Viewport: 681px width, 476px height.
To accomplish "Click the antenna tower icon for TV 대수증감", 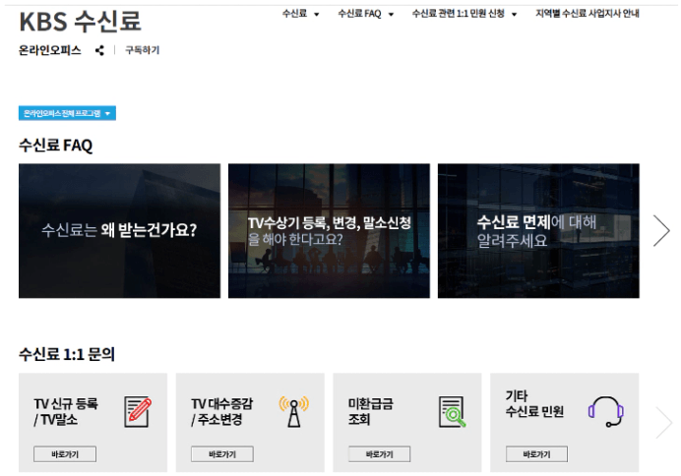I will point(294,411).
